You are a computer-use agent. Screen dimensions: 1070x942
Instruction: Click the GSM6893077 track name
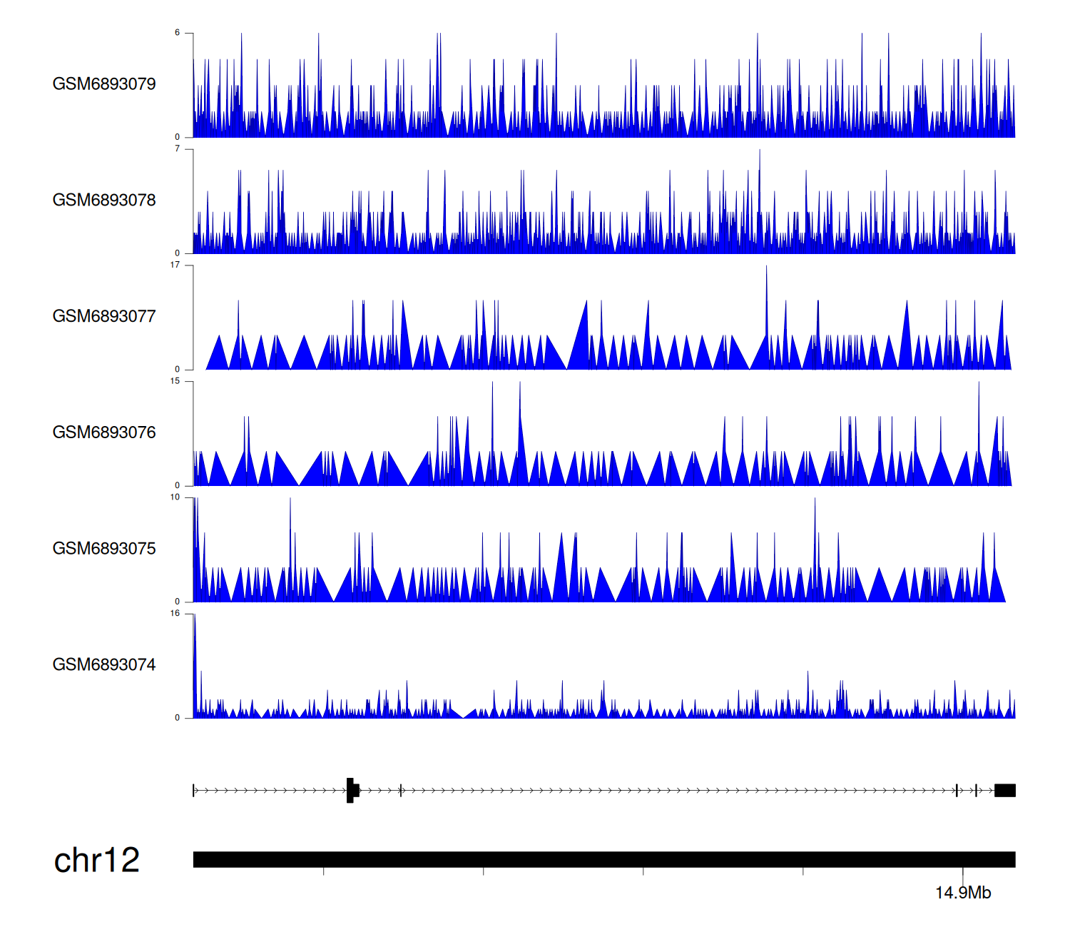pyautogui.click(x=104, y=317)
